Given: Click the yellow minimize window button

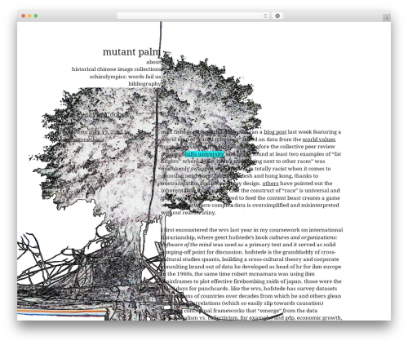Looking at the screenshot, I should (29, 15).
